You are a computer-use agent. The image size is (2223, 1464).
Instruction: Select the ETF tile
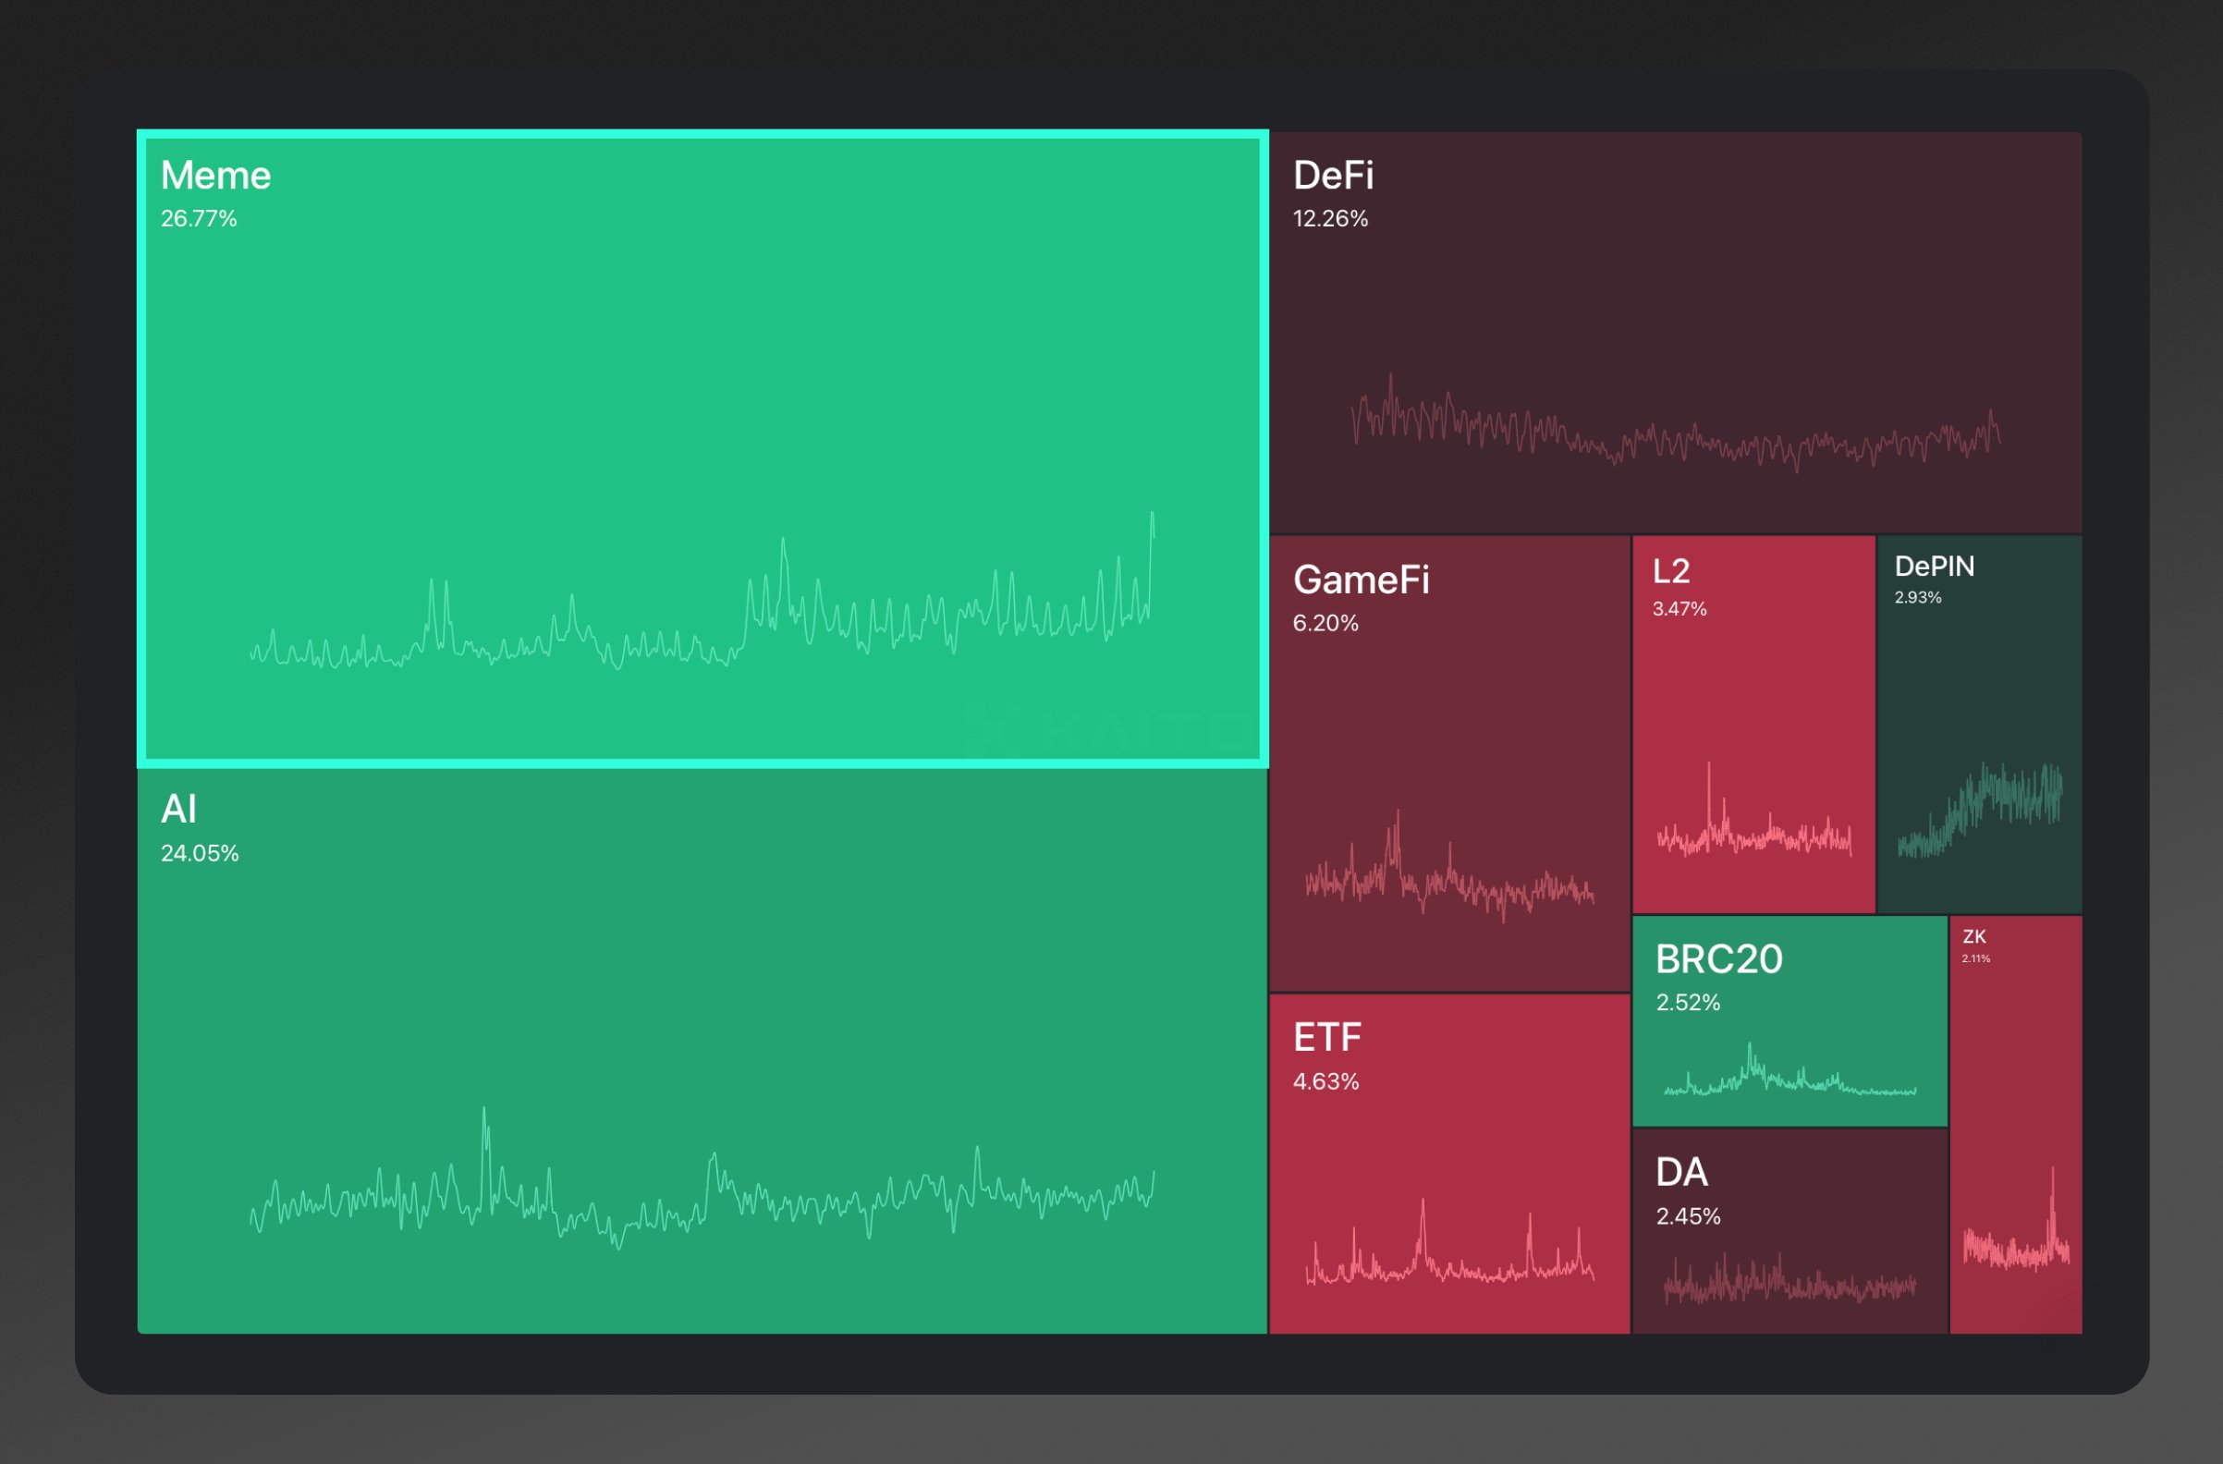pyautogui.click(x=1448, y=1139)
